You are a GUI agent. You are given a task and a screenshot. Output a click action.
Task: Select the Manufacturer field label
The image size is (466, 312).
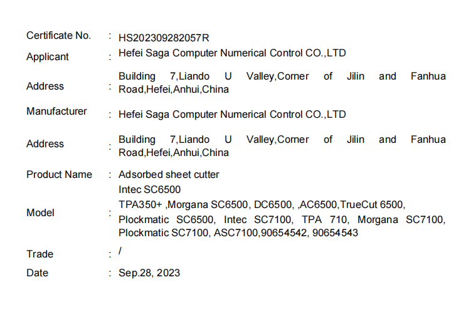(x=56, y=112)
